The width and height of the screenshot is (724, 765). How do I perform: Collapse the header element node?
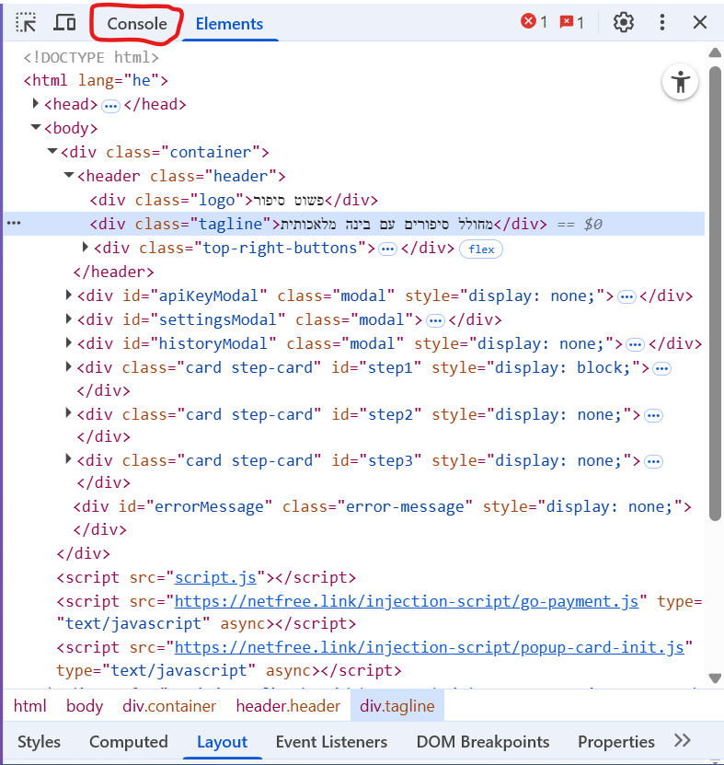click(69, 175)
